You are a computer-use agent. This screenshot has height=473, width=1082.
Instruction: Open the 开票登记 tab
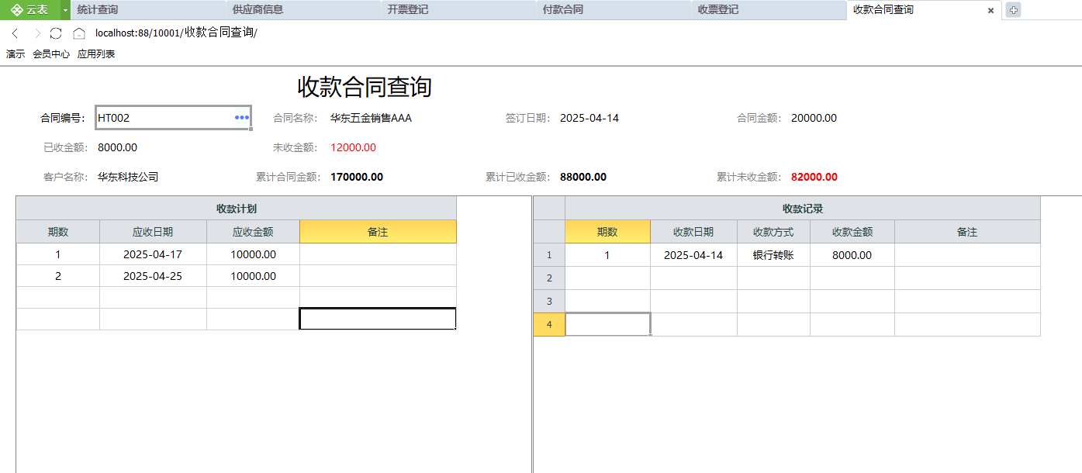[x=458, y=10]
